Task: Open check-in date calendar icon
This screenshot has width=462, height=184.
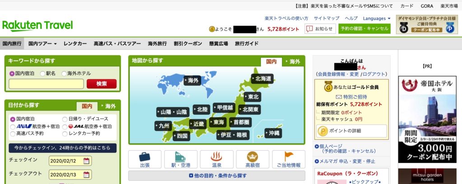Action: pos(87,160)
